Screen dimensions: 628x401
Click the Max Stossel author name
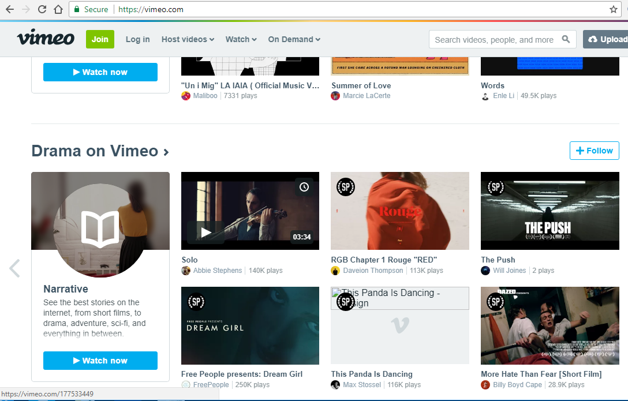coord(362,385)
